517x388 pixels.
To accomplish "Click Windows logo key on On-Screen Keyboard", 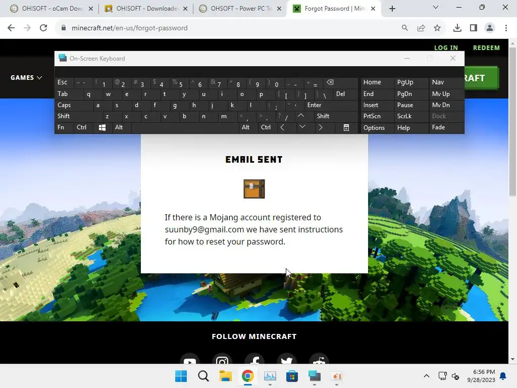I will (102, 128).
